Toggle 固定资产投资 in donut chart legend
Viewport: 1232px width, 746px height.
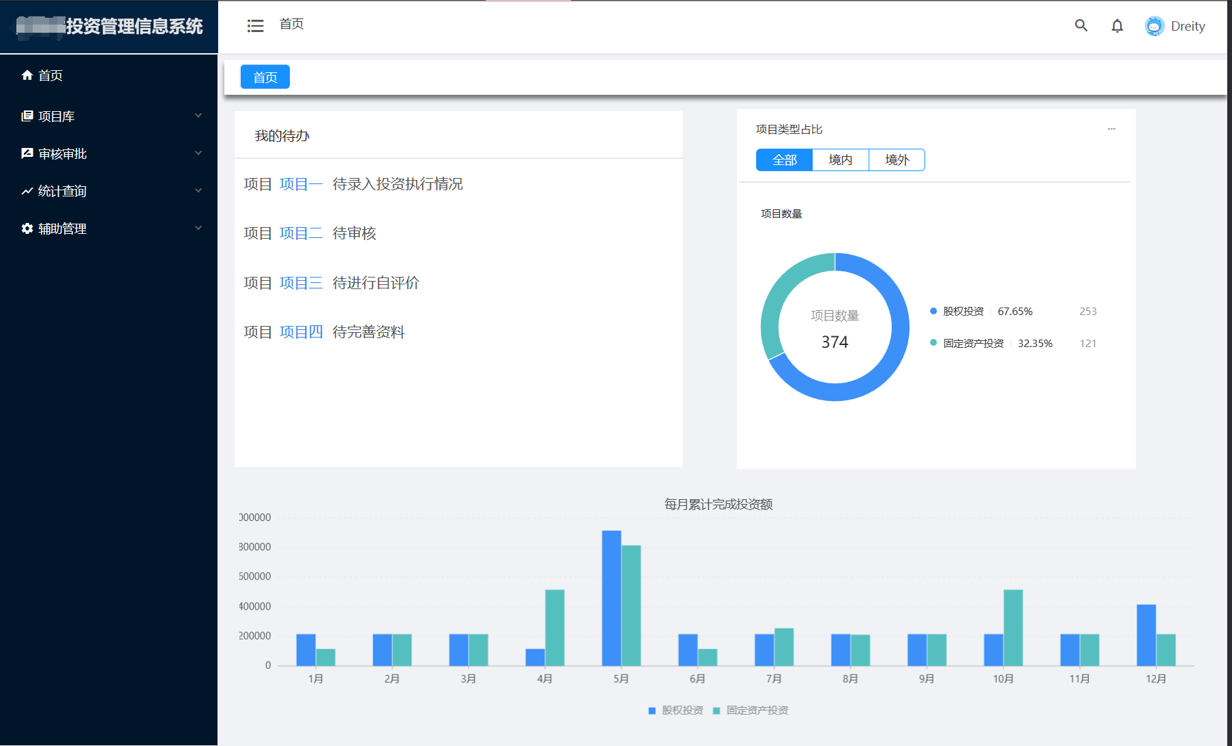pyautogui.click(x=967, y=343)
